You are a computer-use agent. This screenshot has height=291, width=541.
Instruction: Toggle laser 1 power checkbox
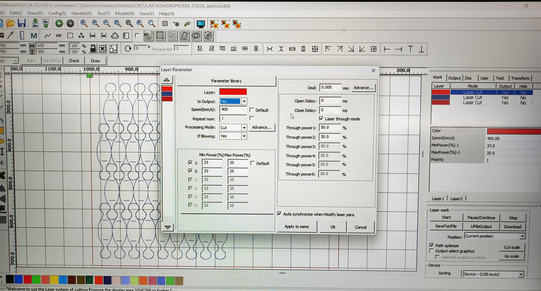190,163
